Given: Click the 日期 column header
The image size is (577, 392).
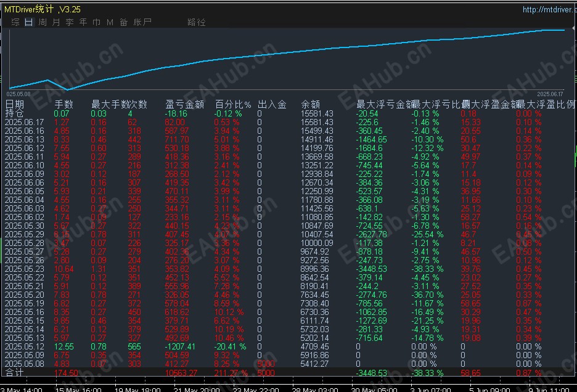Looking at the screenshot, I should click(x=15, y=105).
